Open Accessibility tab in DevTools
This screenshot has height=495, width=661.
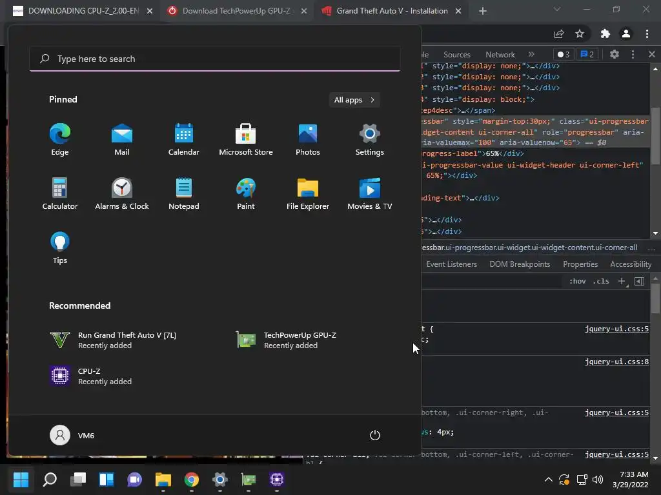[631, 264]
